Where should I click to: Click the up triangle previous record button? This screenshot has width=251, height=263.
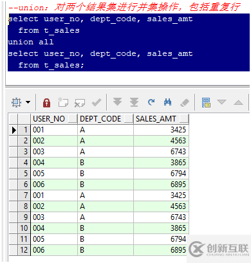(238, 102)
